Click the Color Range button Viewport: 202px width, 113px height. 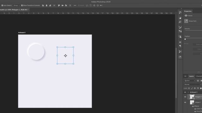198,49
